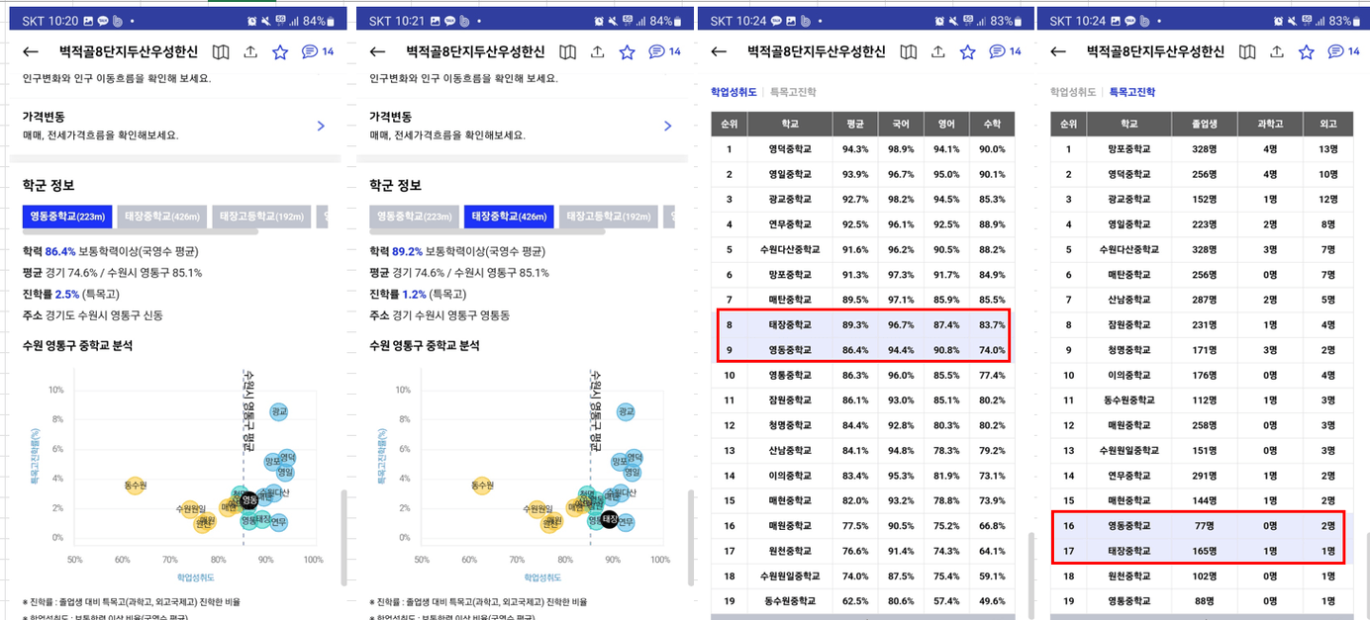Select 영통중학교(223m) tab in the 10:21 screen
1370x620 pixels.
[x=414, y=217]
